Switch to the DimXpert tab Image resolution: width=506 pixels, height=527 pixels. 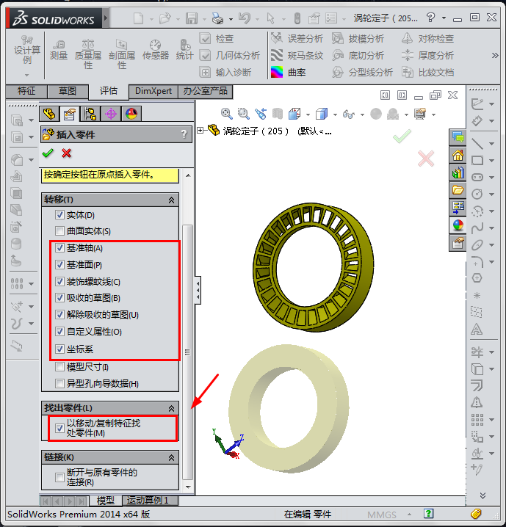(153, 91)
